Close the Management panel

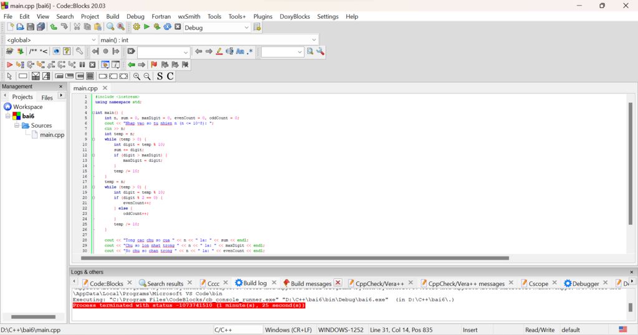coord(61,87)
